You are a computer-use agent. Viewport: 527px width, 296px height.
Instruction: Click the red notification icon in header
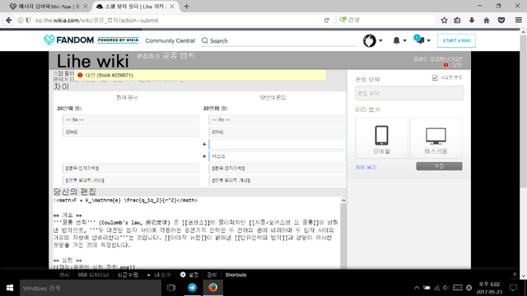445,65
